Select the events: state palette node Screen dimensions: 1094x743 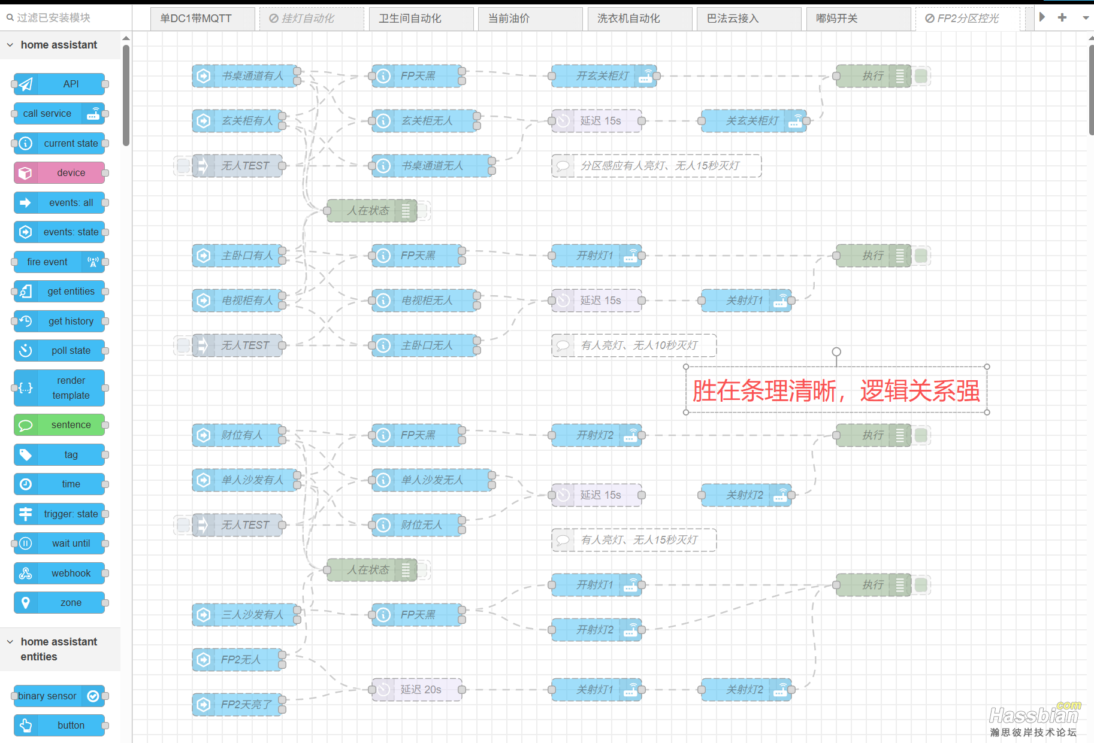click(59, 232)
